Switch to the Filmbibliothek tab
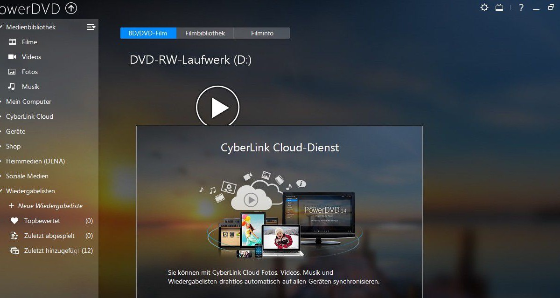Image resolution: width=560 pixels, height=298 pixels. 205,33
